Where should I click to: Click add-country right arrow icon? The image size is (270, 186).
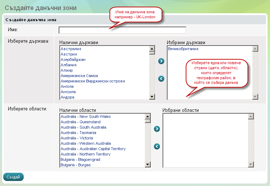[x=161, y=61]
